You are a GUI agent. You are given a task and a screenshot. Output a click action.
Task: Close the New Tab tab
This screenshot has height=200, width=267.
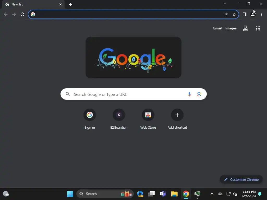(60, 4)
